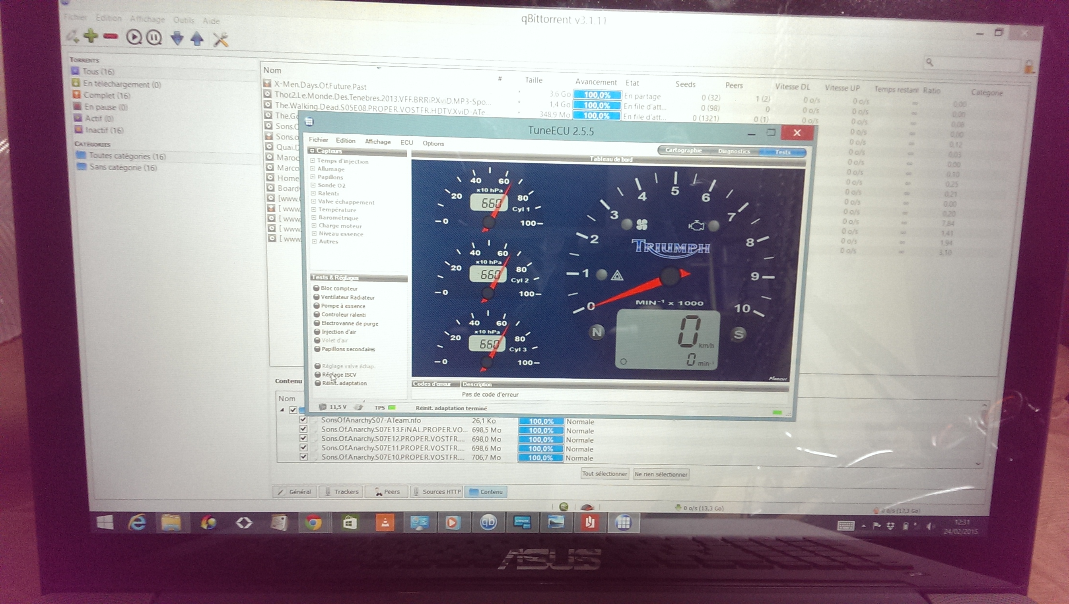This screenshot has width=1069, height=604.
Task: Open File Explorer from taskbar
Action: (x=171, y=523)
